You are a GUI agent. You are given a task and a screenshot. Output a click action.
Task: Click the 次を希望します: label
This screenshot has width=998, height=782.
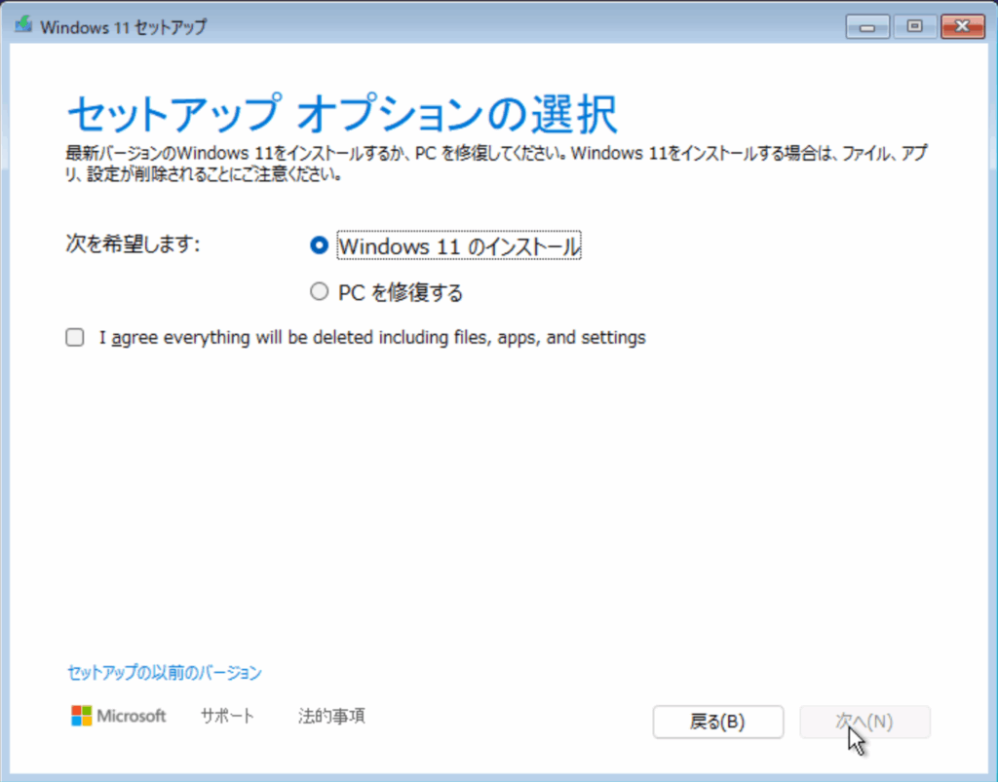point(132,244)
